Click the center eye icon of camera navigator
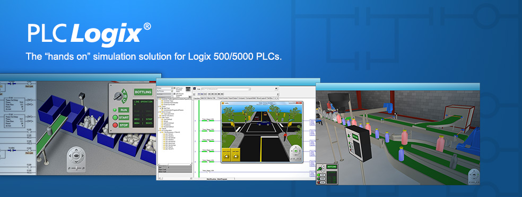The image size is (522, 197). tap(76, 156)
